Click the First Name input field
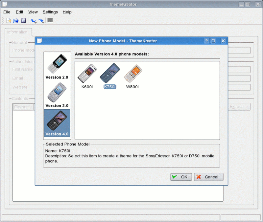The height and width of the screenshot is (222, 263). [239, 69]
